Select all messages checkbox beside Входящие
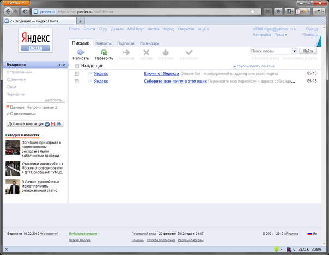329x255 pixels. pyautogui.click(x=77, y=66)
